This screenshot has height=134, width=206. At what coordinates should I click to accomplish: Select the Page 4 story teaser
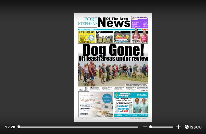pos(104,37)
